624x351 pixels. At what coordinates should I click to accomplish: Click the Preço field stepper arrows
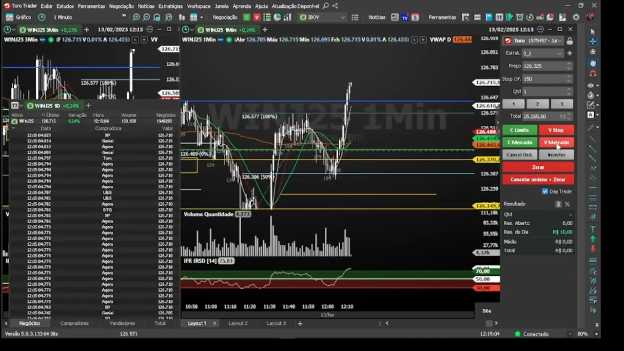568,66
